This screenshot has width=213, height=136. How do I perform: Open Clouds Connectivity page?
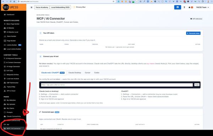(x=12, y=116)
